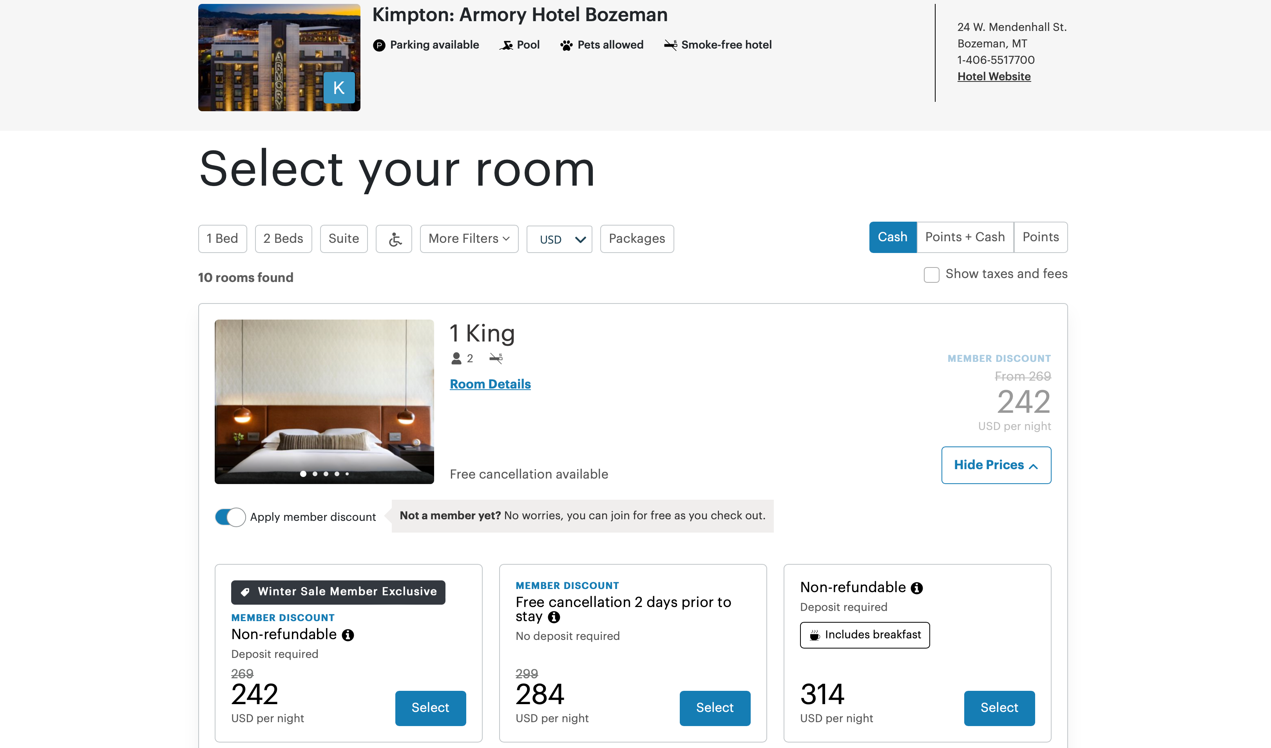Switch to the Points tab

(1041, 237)
